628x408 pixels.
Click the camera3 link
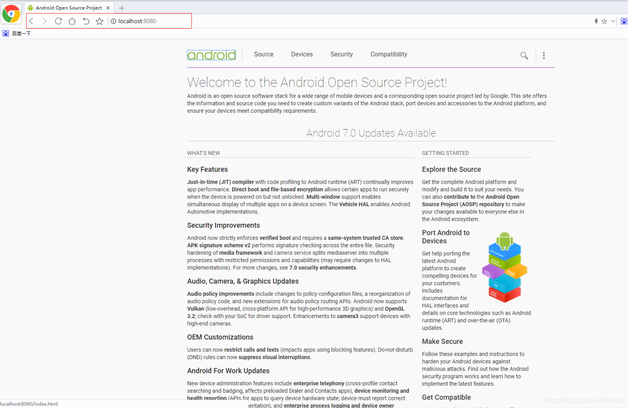tap(347, 316)
